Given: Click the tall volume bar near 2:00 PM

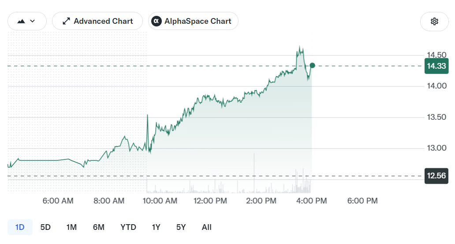Looking at the screenshot, I should [x=254, y=173].
